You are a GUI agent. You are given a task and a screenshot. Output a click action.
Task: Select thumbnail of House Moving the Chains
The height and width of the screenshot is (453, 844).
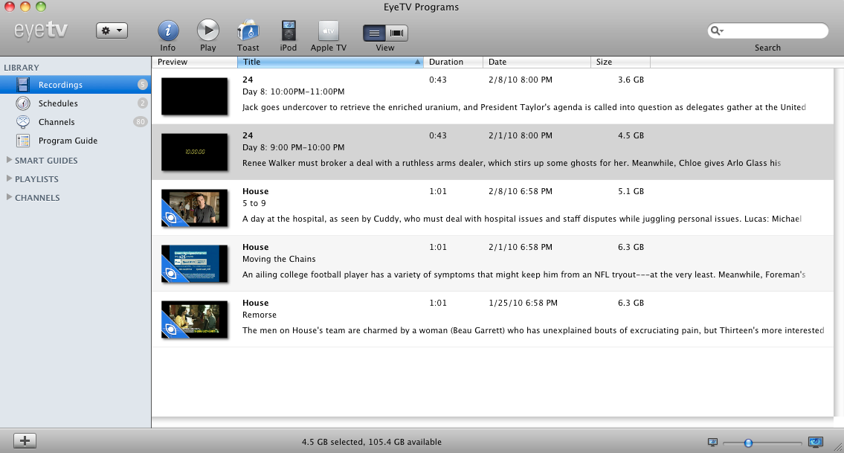click(x=194, y=263)
